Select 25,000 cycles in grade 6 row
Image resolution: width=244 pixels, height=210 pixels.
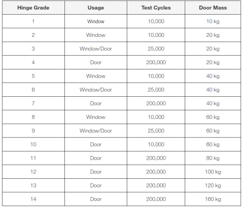pos(156,89)
